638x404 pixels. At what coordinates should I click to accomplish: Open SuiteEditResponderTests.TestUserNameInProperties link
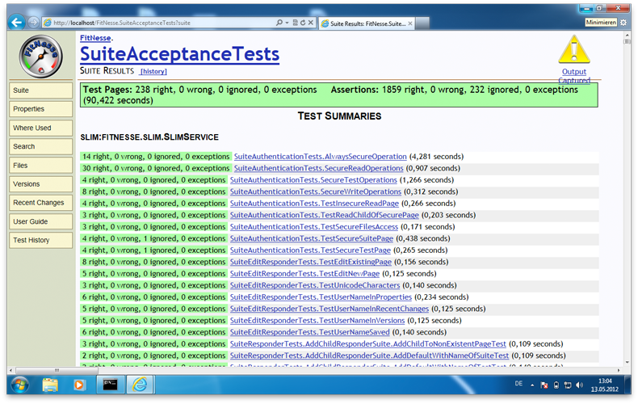321,297
